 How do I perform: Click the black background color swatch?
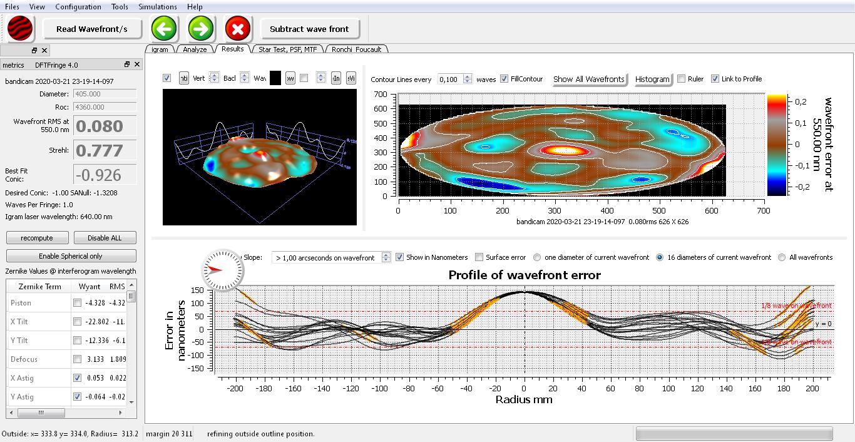(275, 78)
